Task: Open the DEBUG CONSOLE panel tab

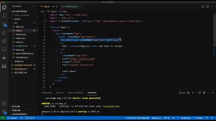Action: tap(75, 93)
